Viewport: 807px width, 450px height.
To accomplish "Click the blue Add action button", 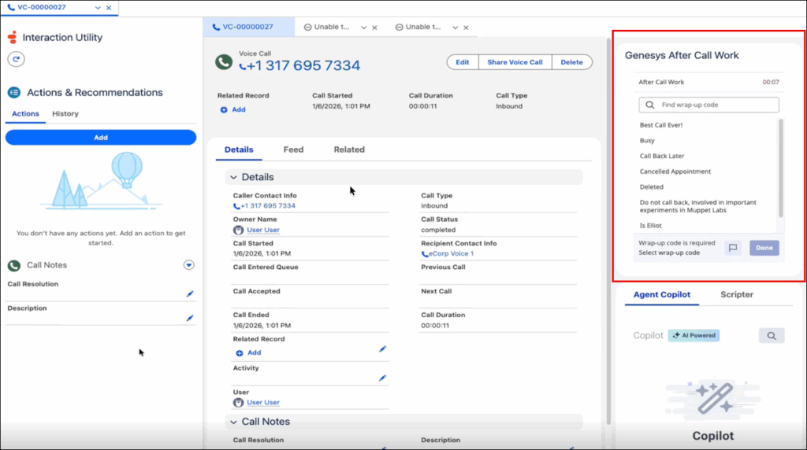I will click(101, 137).
